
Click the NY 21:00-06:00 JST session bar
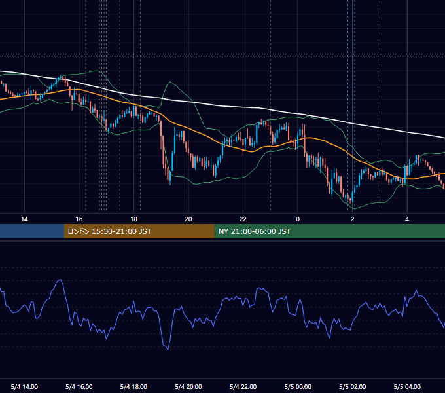[x=329, y=231]
